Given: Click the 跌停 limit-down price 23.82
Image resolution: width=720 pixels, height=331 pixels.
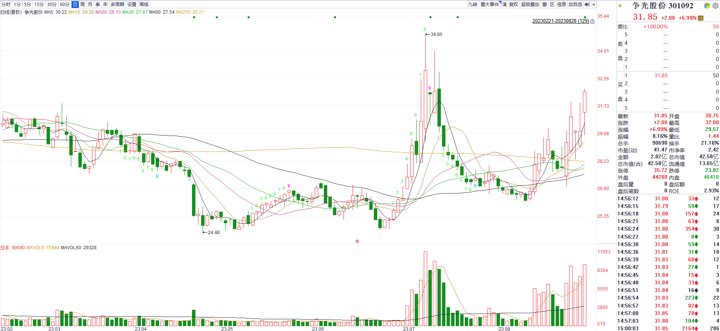Looking at the screenshot, I should pyautogui.click(x=712, y=170).
